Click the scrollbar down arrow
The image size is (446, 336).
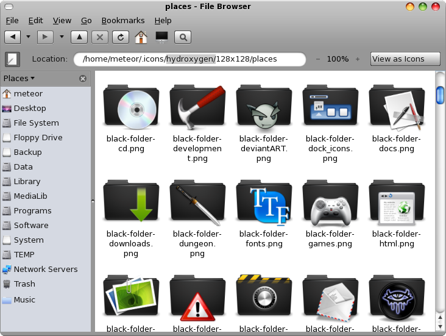point(440,326)
